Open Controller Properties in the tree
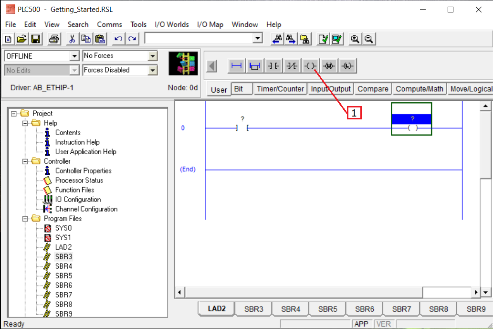493x329 pixels. [84, 171]
